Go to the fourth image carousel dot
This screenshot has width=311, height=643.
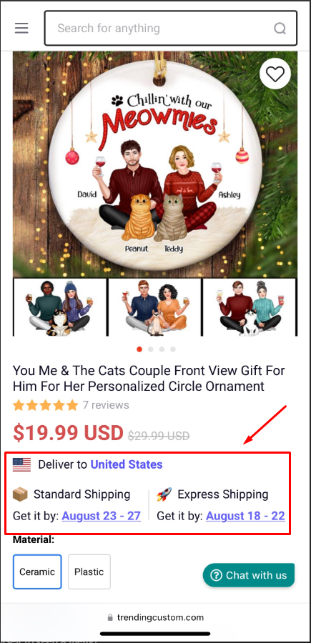coord(173,349)
